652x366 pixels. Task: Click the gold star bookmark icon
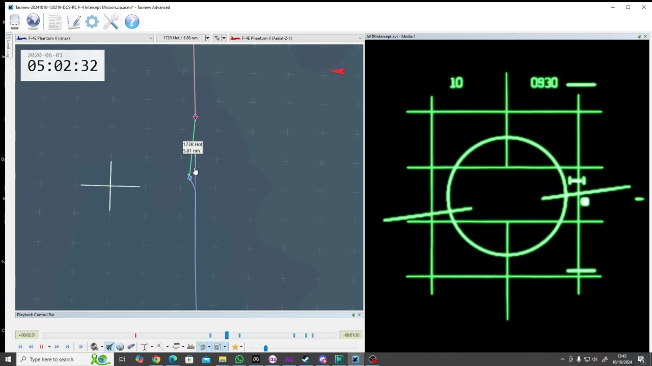coord(235,347)
